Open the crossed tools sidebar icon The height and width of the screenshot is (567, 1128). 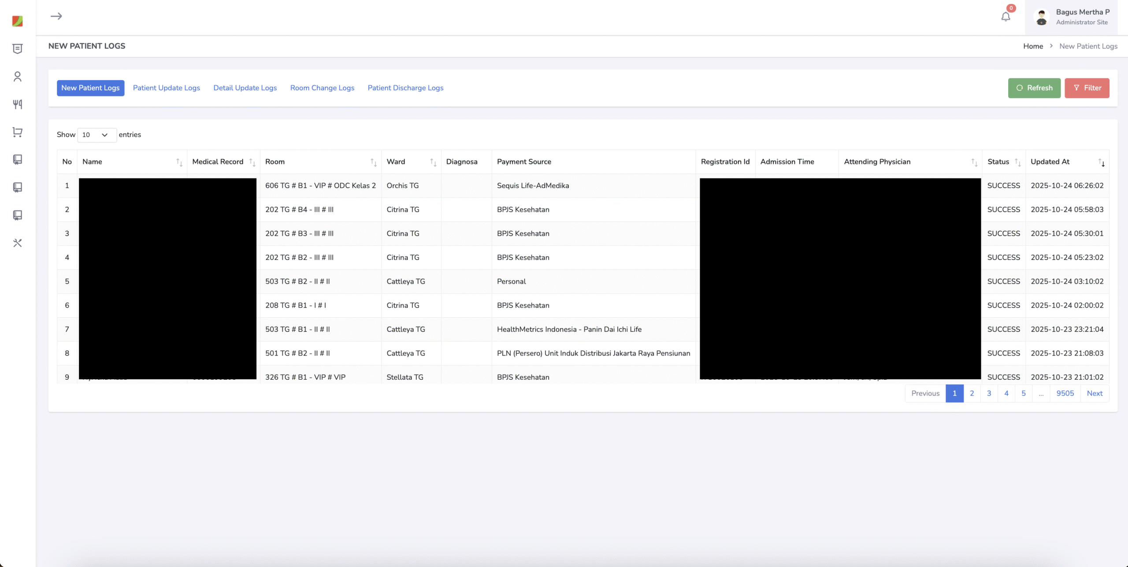[x=17, y=243]
